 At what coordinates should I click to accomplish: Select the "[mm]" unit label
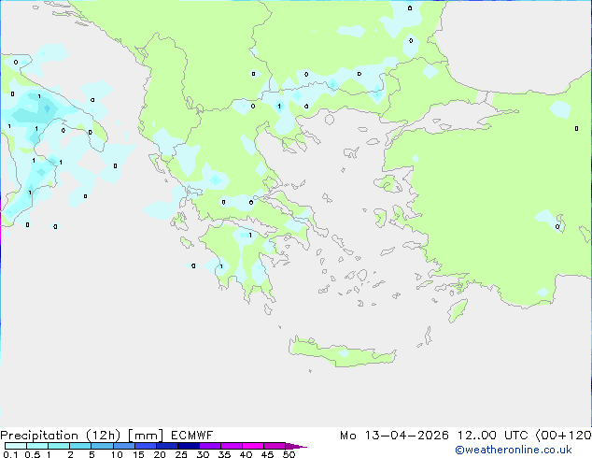(x=146, y=436)
